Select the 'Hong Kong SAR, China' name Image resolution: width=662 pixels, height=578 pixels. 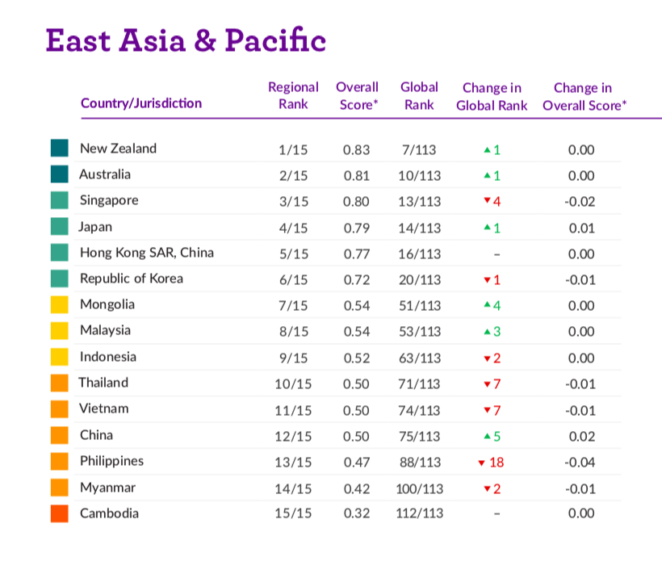[x=147, y=253]
